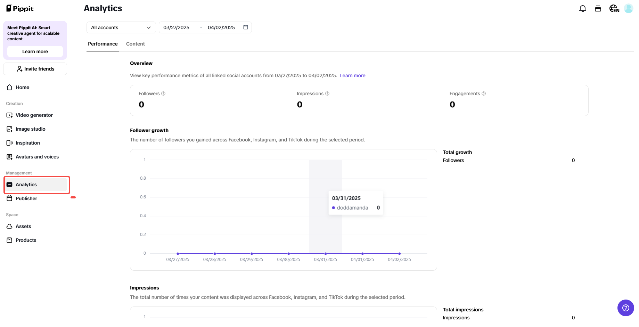Open the Overview Learn more link
Viewport: 639px width, 327px height.
coord(352,75)
